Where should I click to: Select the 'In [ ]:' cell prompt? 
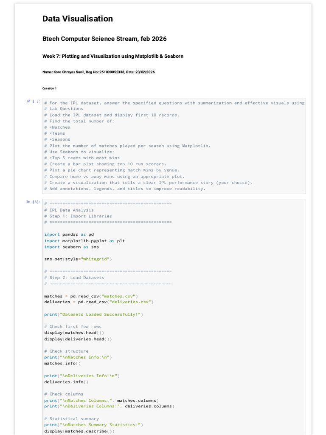point(33,101)
